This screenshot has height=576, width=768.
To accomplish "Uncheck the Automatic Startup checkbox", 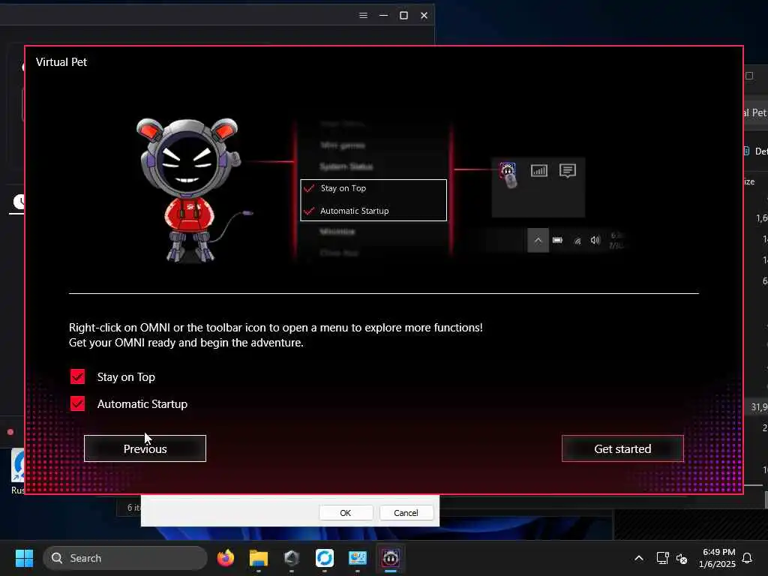I will pyautogui.click(x=77, y=403).
